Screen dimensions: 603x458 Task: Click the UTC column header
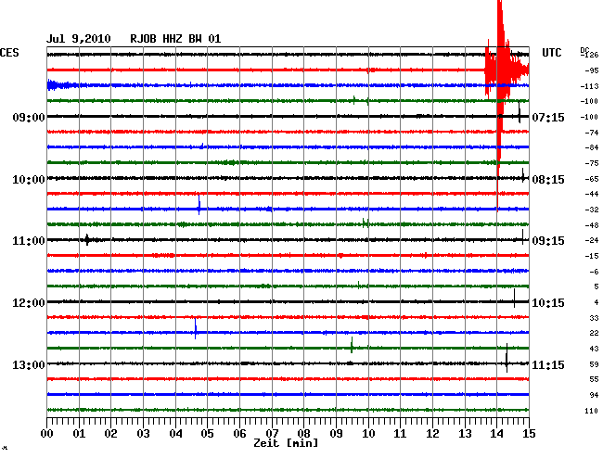click(551, 53)
